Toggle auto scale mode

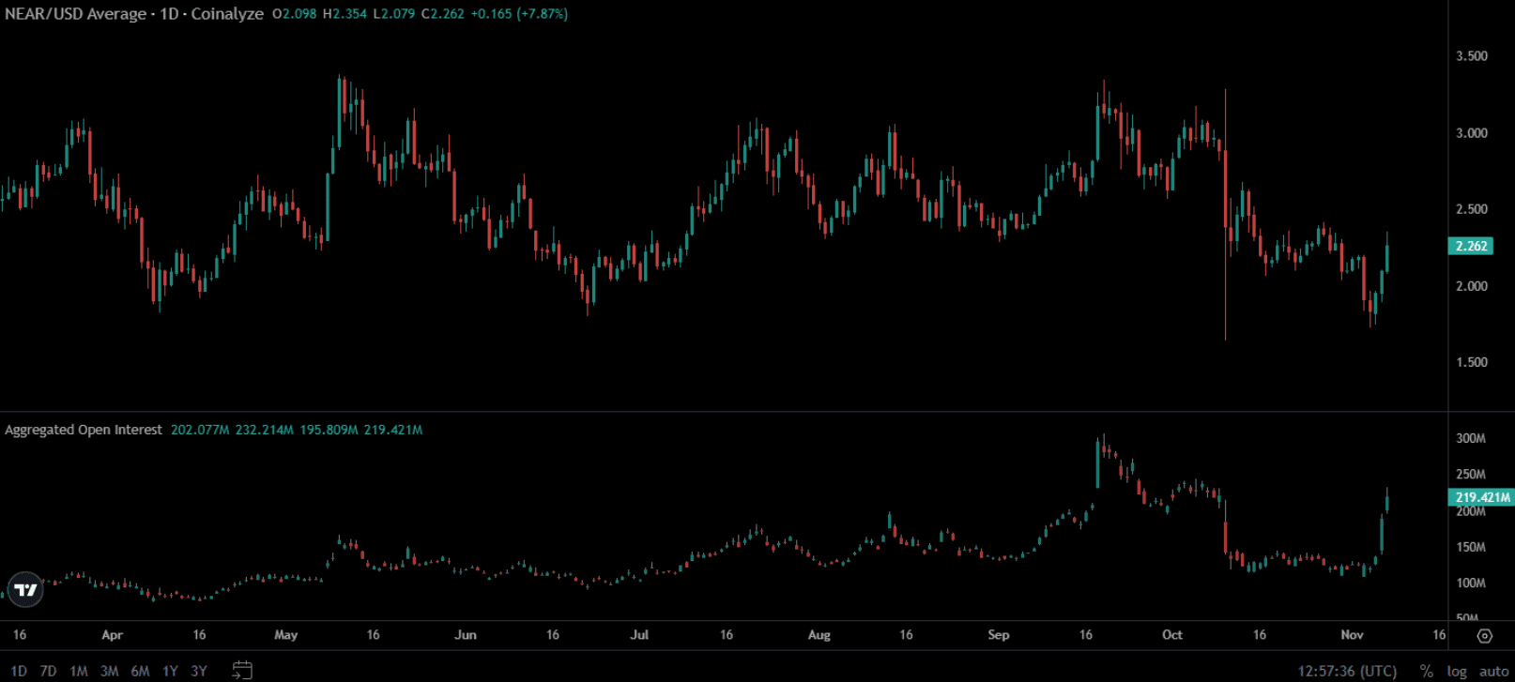[x=1493, y=671]
